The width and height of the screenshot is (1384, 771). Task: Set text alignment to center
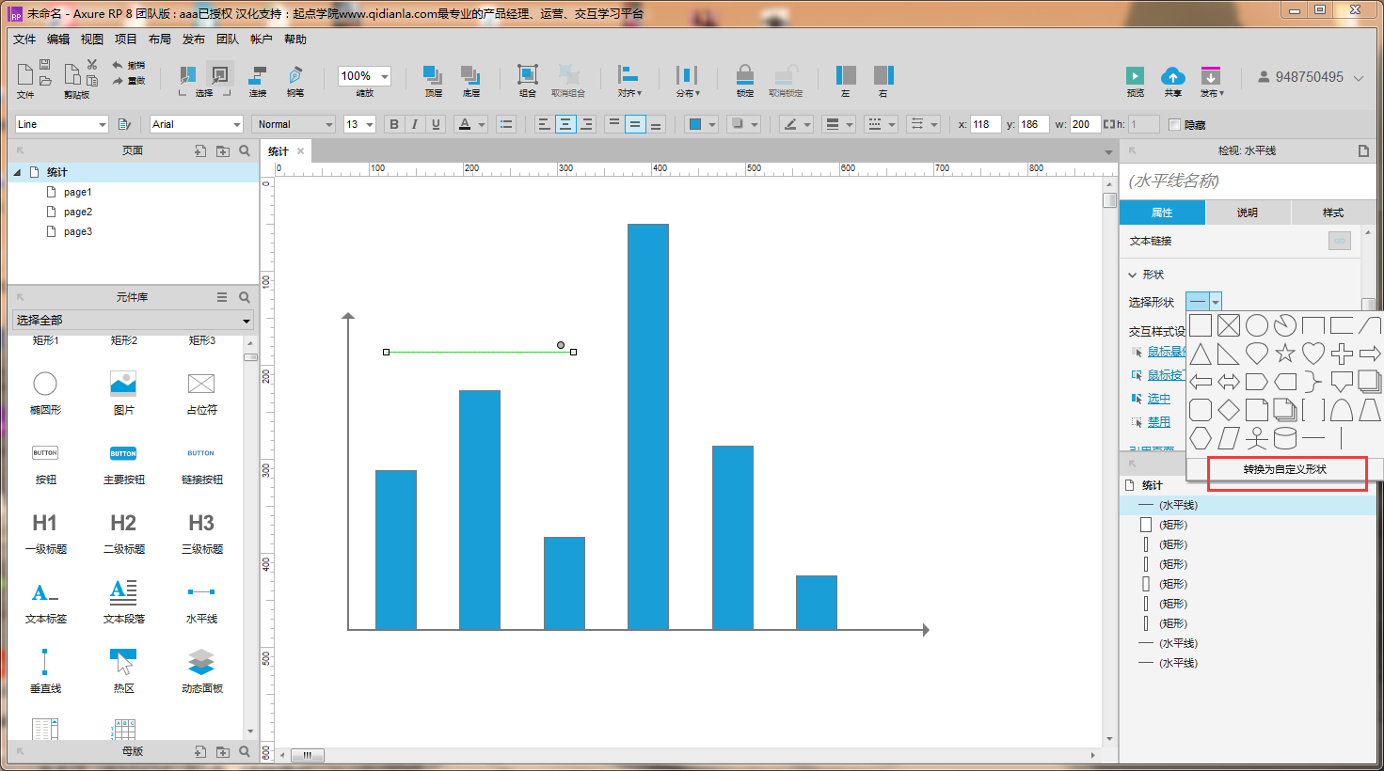tap(565, 124)
